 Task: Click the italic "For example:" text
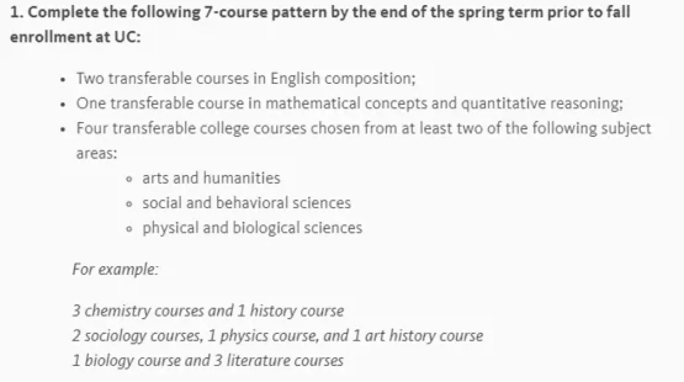[x=115, y=269]
